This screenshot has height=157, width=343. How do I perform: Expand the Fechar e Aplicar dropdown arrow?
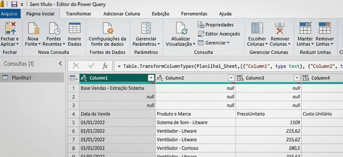pos(17,44)
